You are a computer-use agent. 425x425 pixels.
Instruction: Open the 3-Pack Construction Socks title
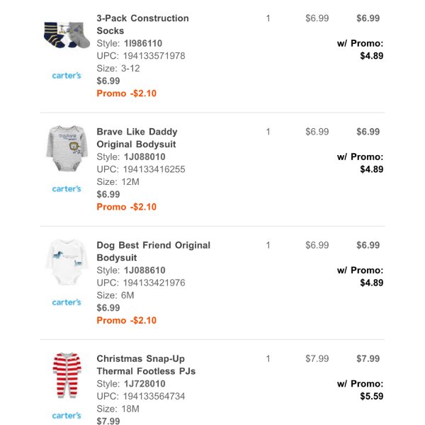click(x=143, y=24)
